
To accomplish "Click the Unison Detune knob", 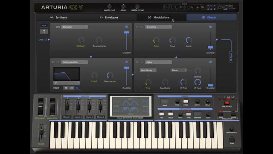I will click(x=137, y=7).
